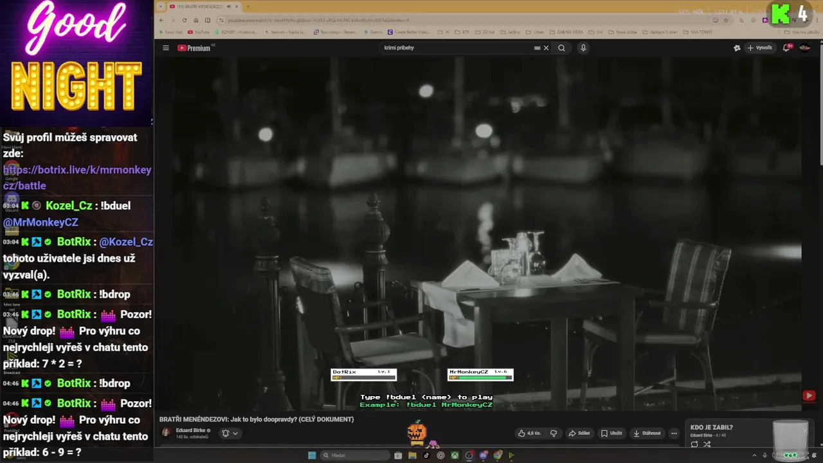Reload the page in the browser

point(185,20)
